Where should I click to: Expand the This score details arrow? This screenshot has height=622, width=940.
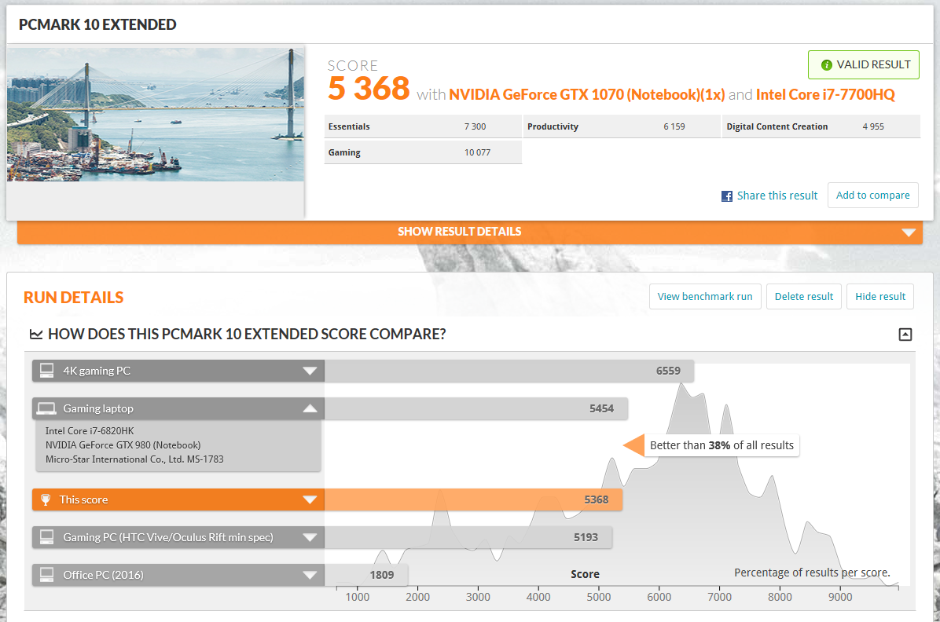point(310,499)
